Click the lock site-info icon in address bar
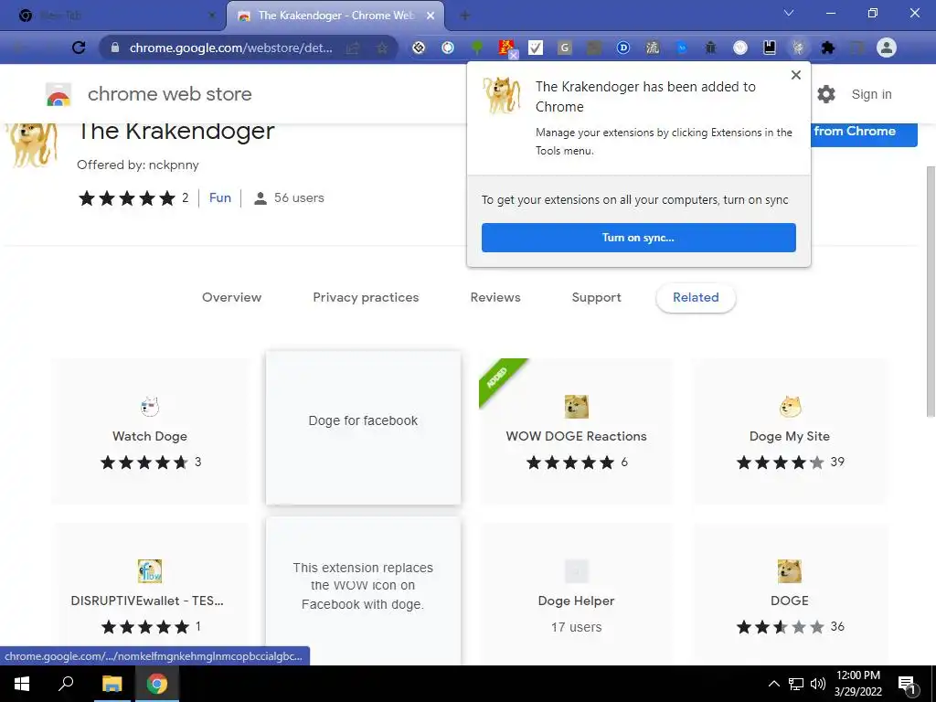 click(115, 48)
